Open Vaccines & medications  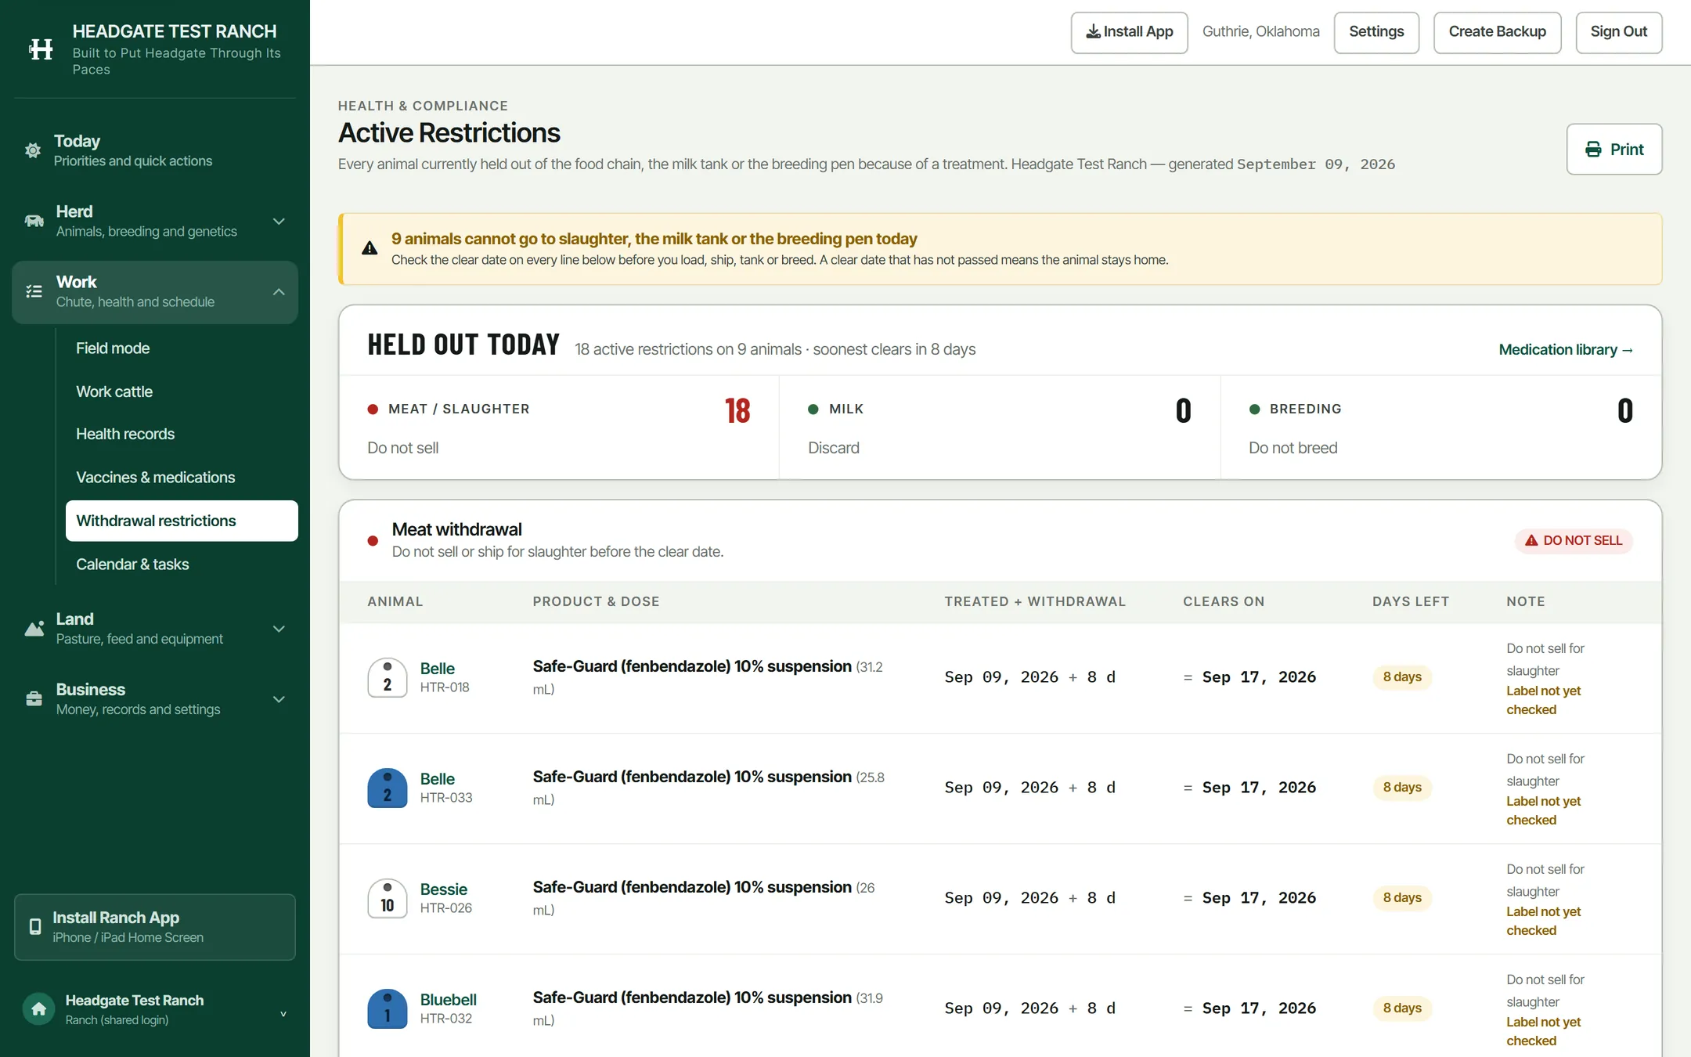[182, 478]
